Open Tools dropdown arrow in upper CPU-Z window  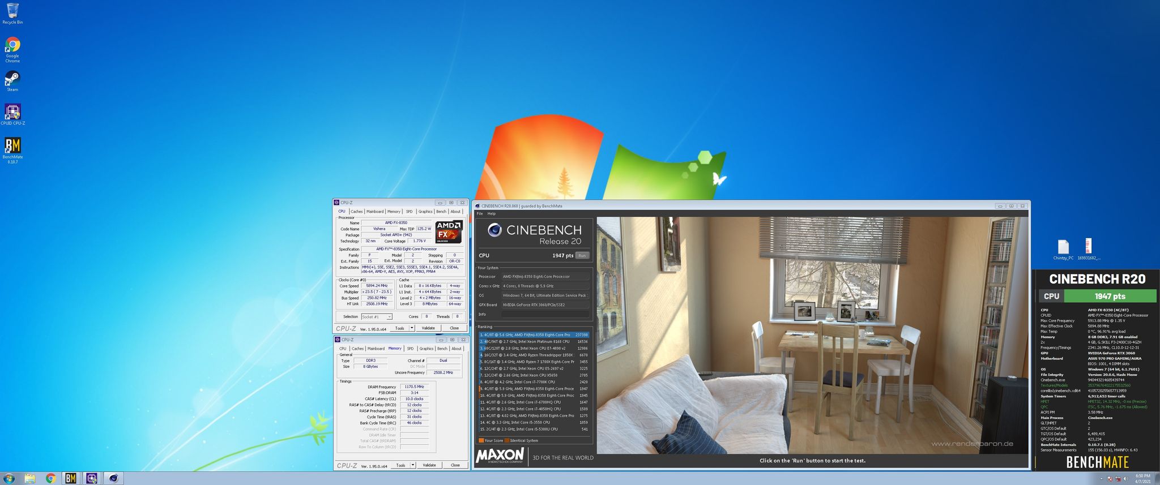412,328
